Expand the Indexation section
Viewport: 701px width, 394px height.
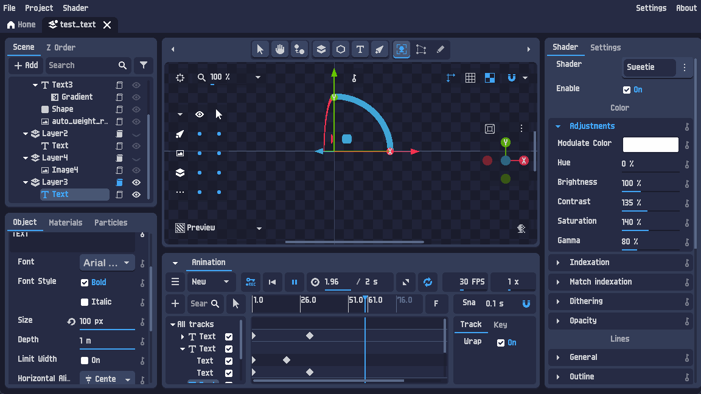click(x=558, y=263)
